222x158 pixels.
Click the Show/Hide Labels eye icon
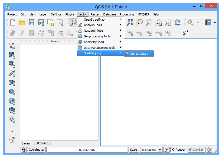140,33
